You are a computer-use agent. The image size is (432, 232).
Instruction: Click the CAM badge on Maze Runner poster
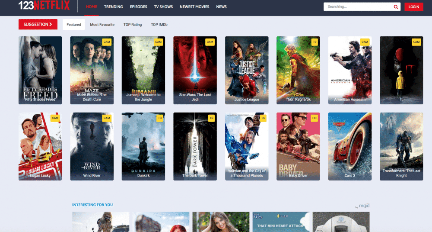pyautogui.click(x=107, y=42)
